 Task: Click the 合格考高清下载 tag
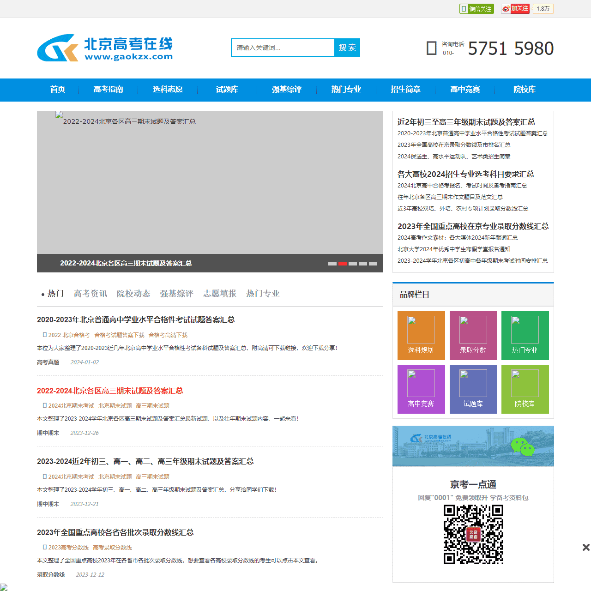168,335
